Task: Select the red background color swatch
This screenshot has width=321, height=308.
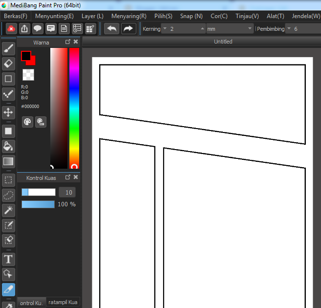Action: (x=33, y=62)
